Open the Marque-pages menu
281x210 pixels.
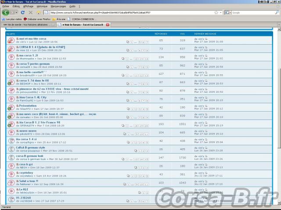tap(58, 6)
